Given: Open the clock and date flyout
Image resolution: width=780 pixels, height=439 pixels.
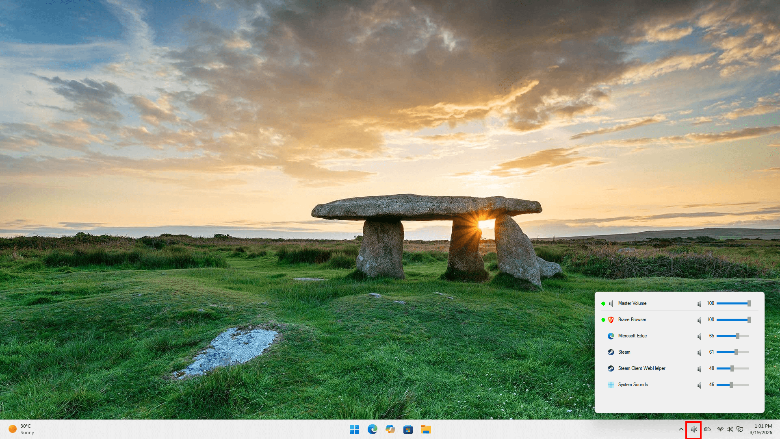Looking at the screenshot, I should [760, 430].
